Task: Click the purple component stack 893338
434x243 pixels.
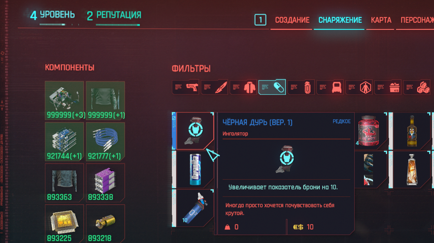Action: click(x=105, y=183)
